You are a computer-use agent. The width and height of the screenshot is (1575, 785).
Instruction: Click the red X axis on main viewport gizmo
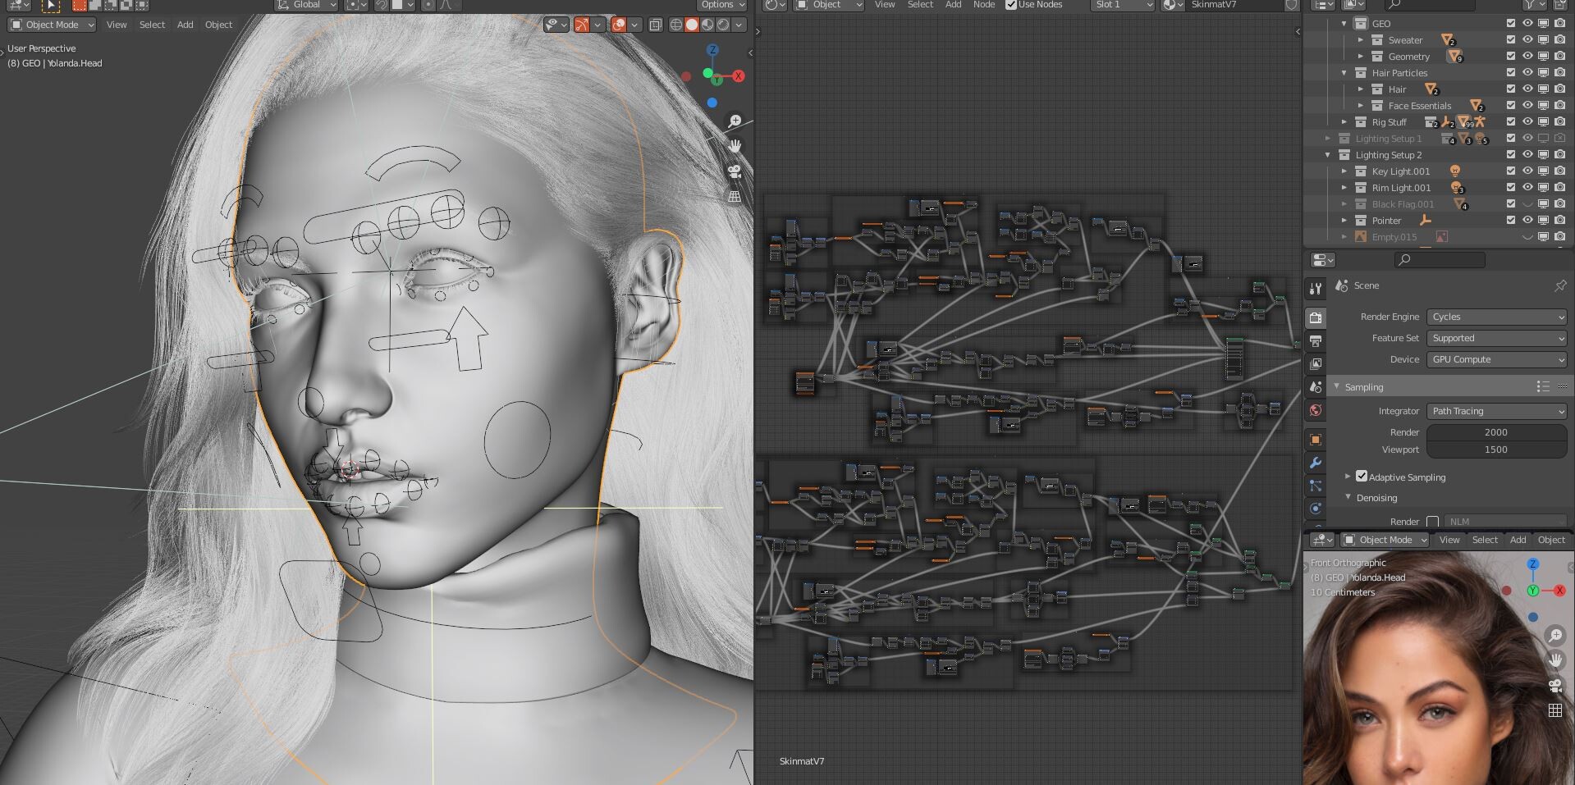pos(739,76)
